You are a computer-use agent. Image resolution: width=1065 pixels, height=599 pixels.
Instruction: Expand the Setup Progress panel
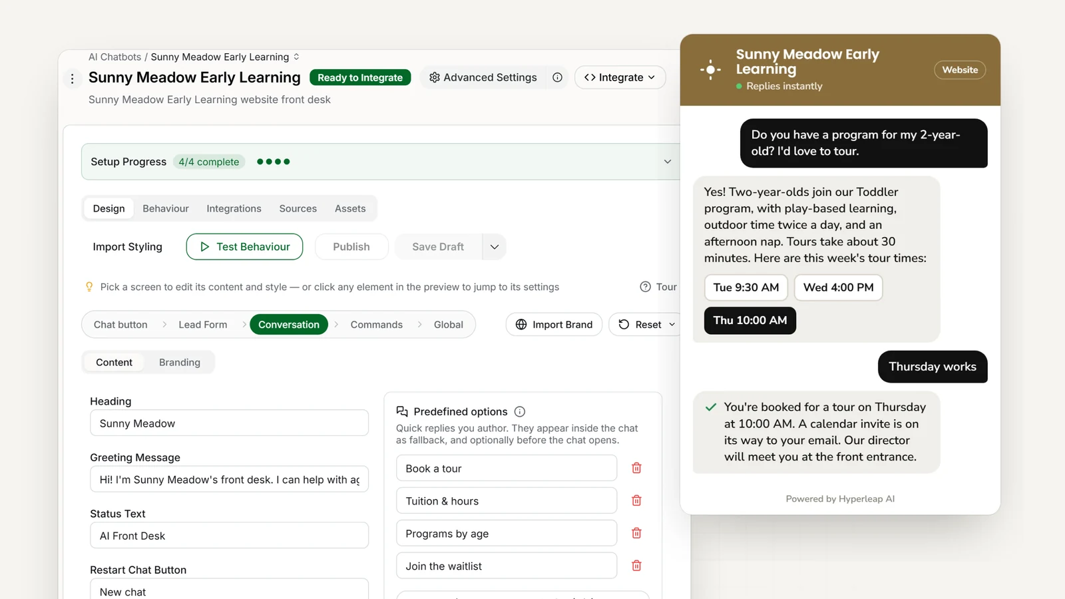pyautogui.click(x=668, y=162)
